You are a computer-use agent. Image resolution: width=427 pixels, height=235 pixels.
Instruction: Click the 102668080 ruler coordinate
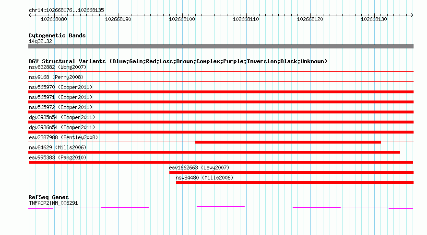tap(54, 19)
